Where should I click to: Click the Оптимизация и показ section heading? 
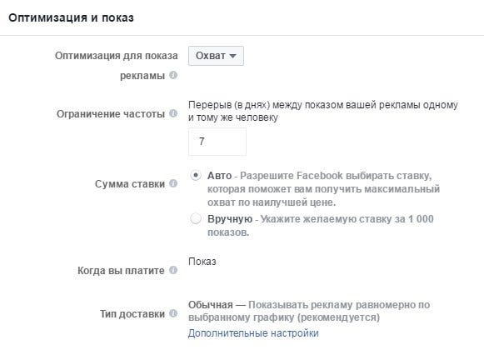pyautogui.click(x=71, y=17)
